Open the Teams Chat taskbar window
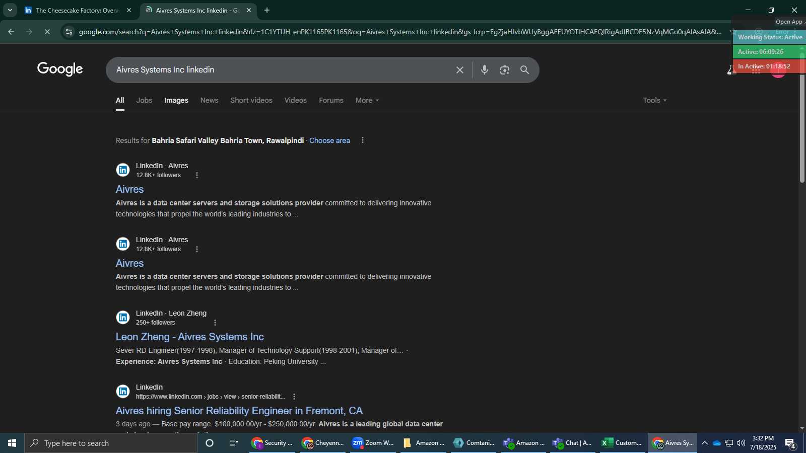 pyautogui.click(x=572, y=443)
